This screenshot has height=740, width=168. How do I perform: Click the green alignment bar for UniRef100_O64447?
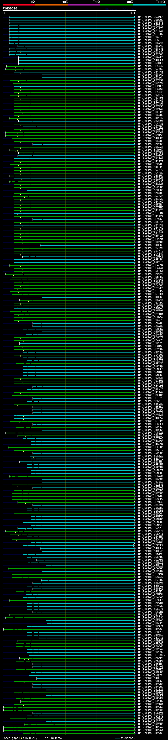click(x=70, y=66)
